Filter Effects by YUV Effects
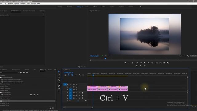The image size is (197, 111). point(27,73)
